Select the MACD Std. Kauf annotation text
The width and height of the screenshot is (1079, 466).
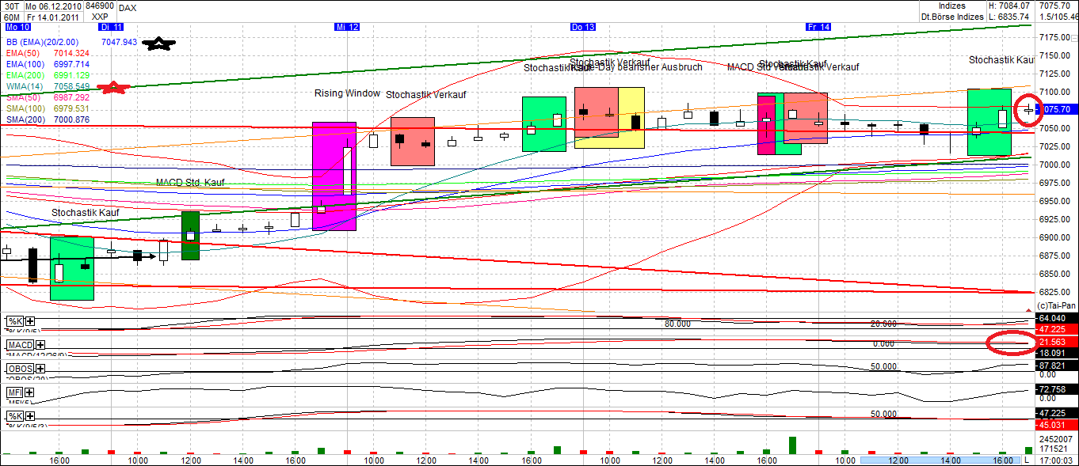click(x=190, y=183)
